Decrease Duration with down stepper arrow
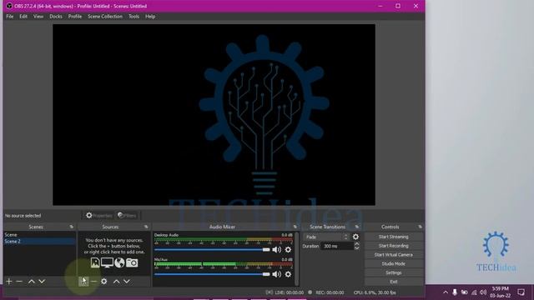 coord(356,248)
